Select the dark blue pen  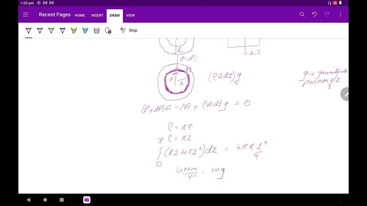pos(63,30)
